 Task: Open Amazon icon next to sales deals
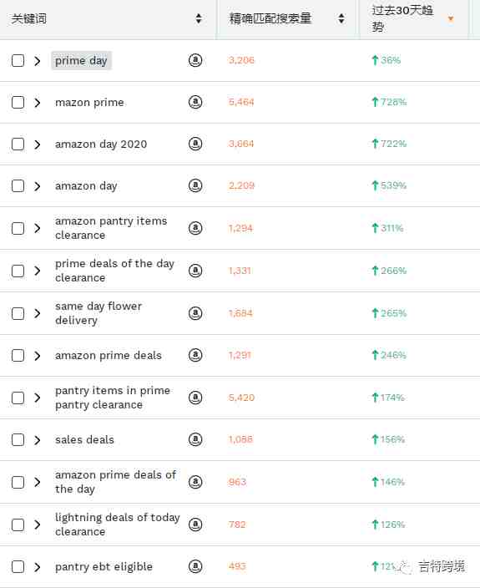point(195,439)
